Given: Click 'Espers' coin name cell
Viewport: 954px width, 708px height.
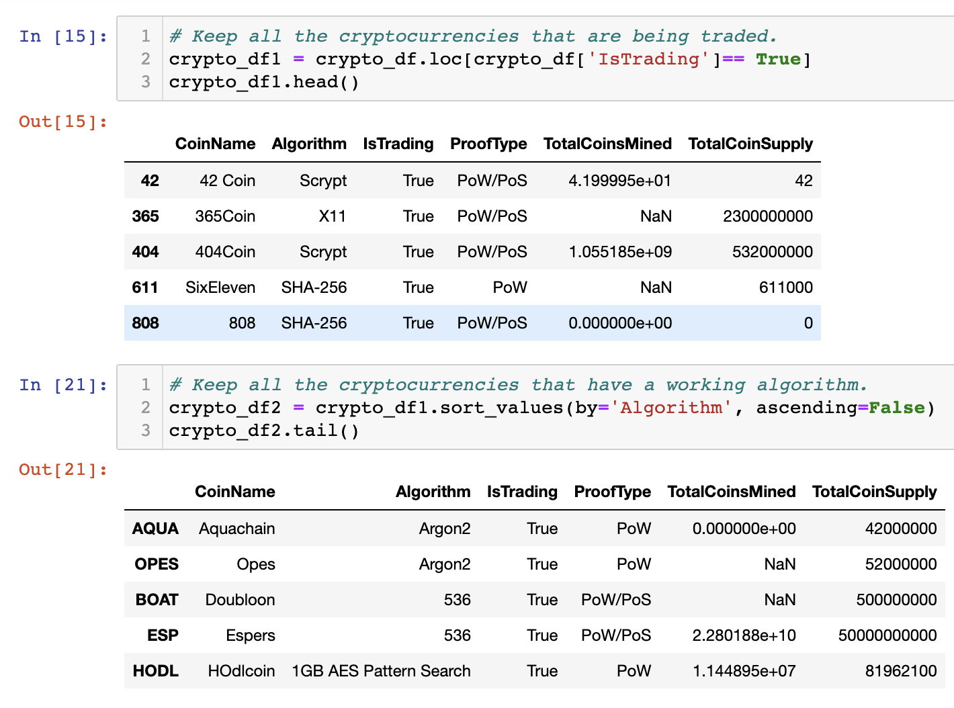Looking at the screenshot, I should [250, 635].
